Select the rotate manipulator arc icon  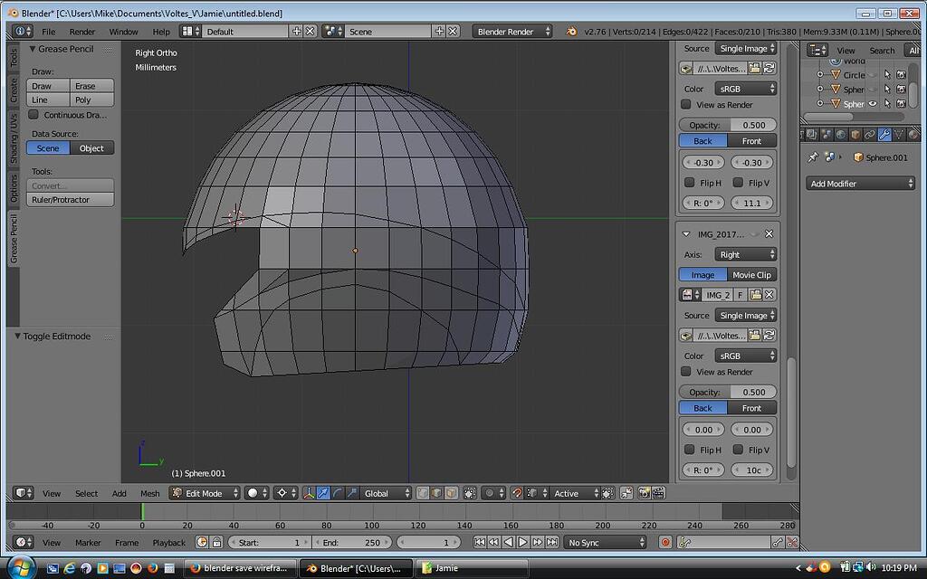[338, 493]
